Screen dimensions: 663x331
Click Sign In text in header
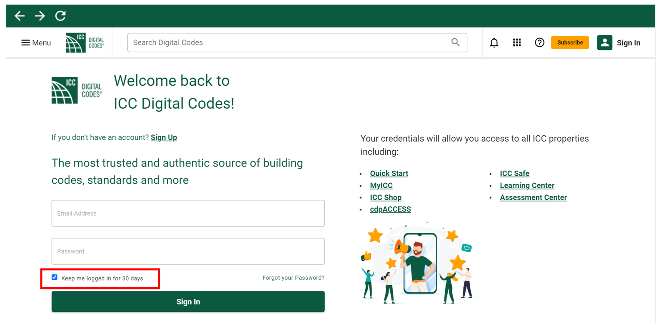coord(628,43)
